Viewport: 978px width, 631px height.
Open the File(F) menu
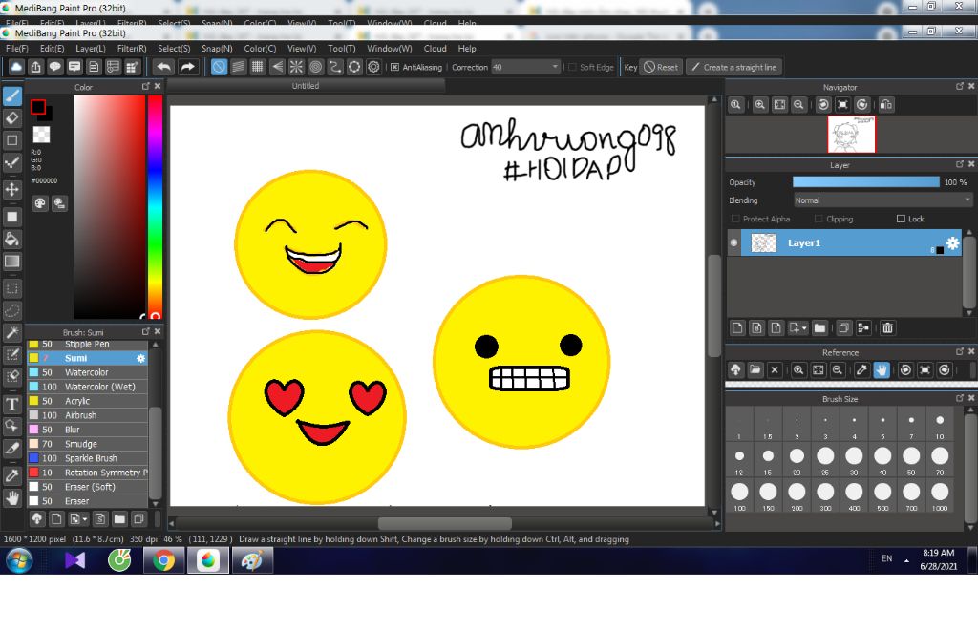pos(17,48)
